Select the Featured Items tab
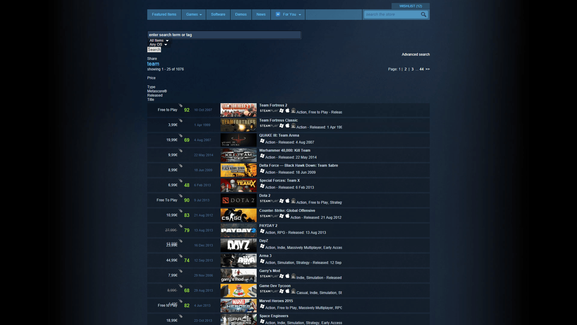The height and width of the screenshot is (325, 577). 164,14
